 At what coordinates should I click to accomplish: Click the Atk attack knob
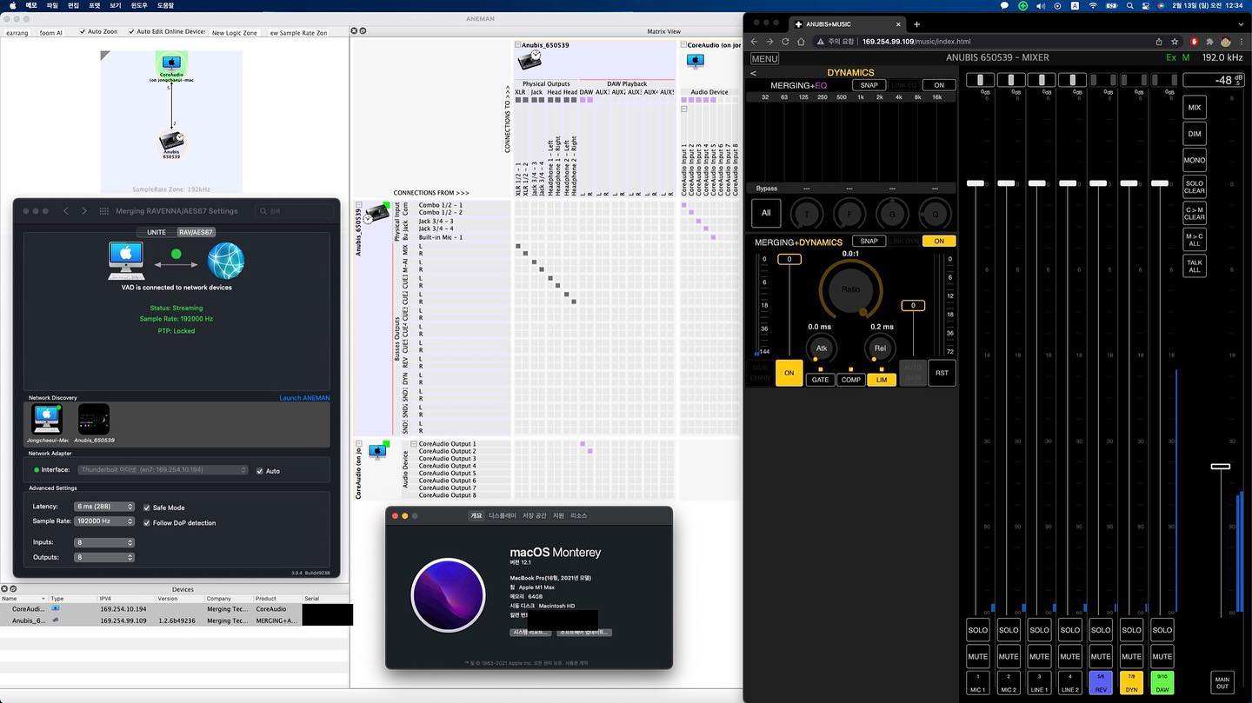(821, 348)
